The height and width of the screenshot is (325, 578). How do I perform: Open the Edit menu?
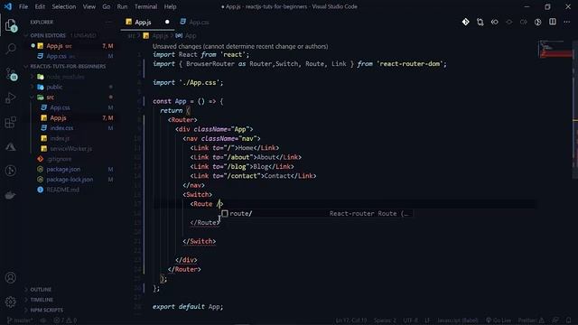40,6
